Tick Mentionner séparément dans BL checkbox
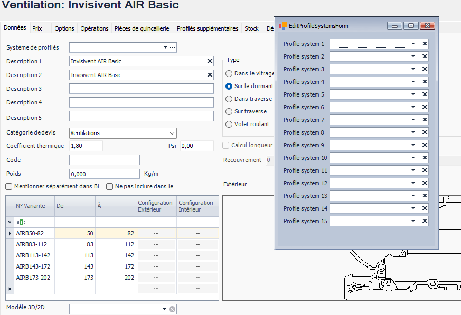The image size is (461, 315). click(9, 187)
